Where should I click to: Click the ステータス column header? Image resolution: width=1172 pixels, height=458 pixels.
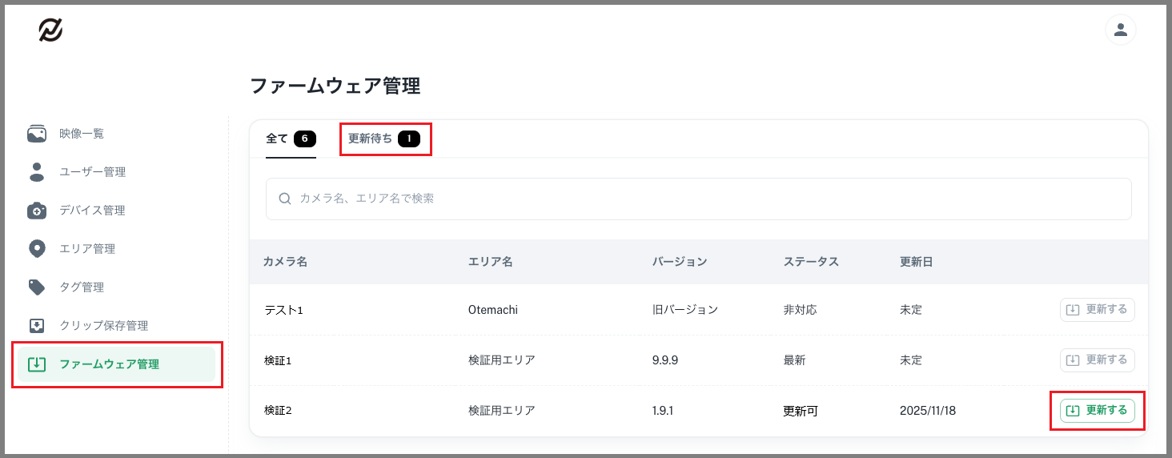click(811, 262)
